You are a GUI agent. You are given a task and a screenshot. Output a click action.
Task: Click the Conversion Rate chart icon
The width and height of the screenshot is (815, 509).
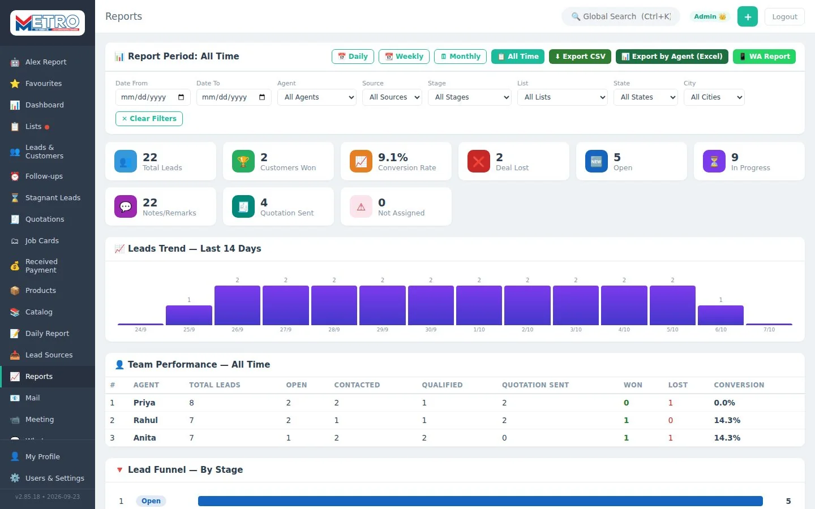tap(361, 162)
